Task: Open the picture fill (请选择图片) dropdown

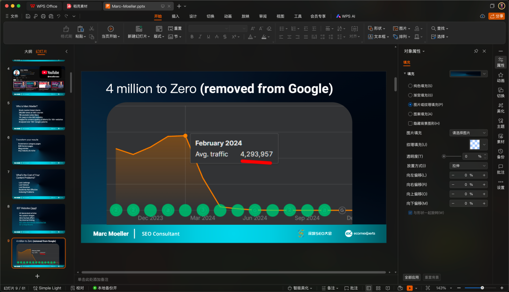Action: (468, 133)
